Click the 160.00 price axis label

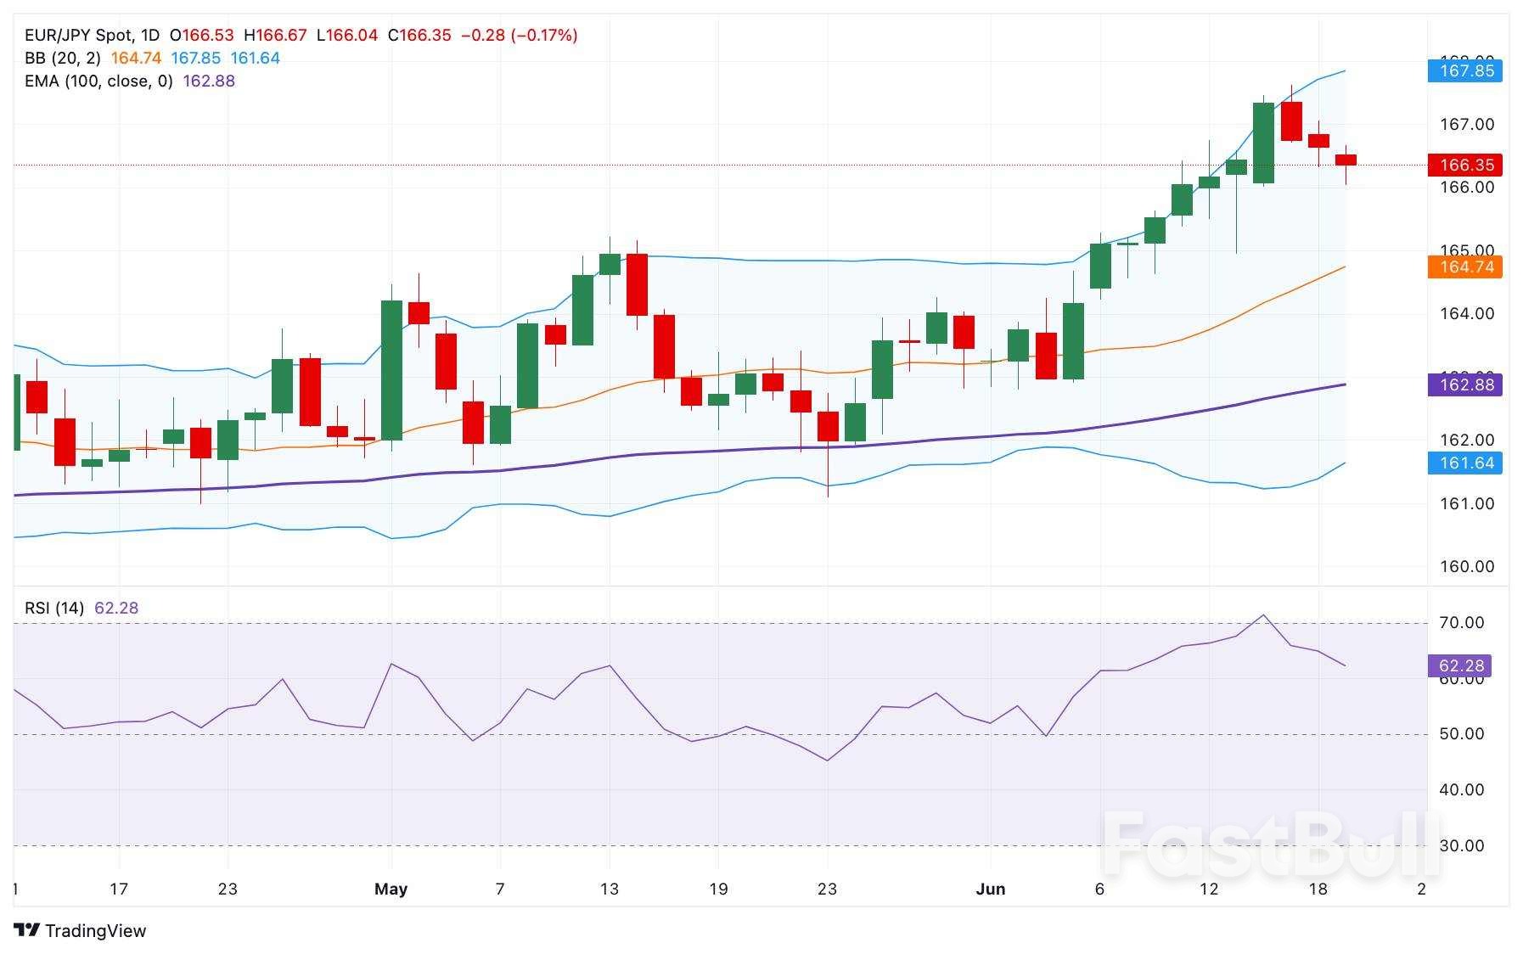pyautogui.click(x=1466, y=566)
